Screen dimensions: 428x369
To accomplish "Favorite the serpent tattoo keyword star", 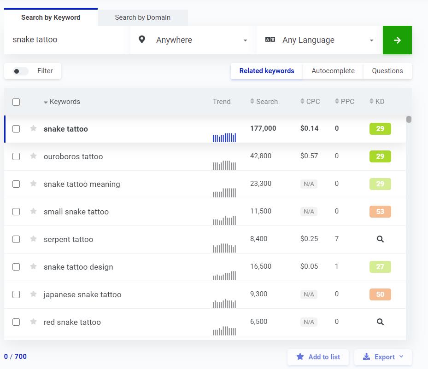I will pyautogui.click(x=33, y=239).
